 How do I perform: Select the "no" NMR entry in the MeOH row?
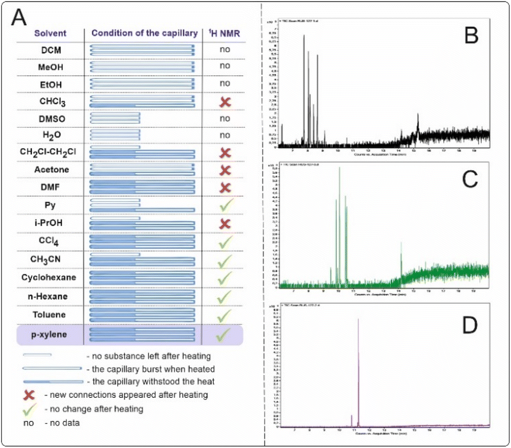pos(225,66)
